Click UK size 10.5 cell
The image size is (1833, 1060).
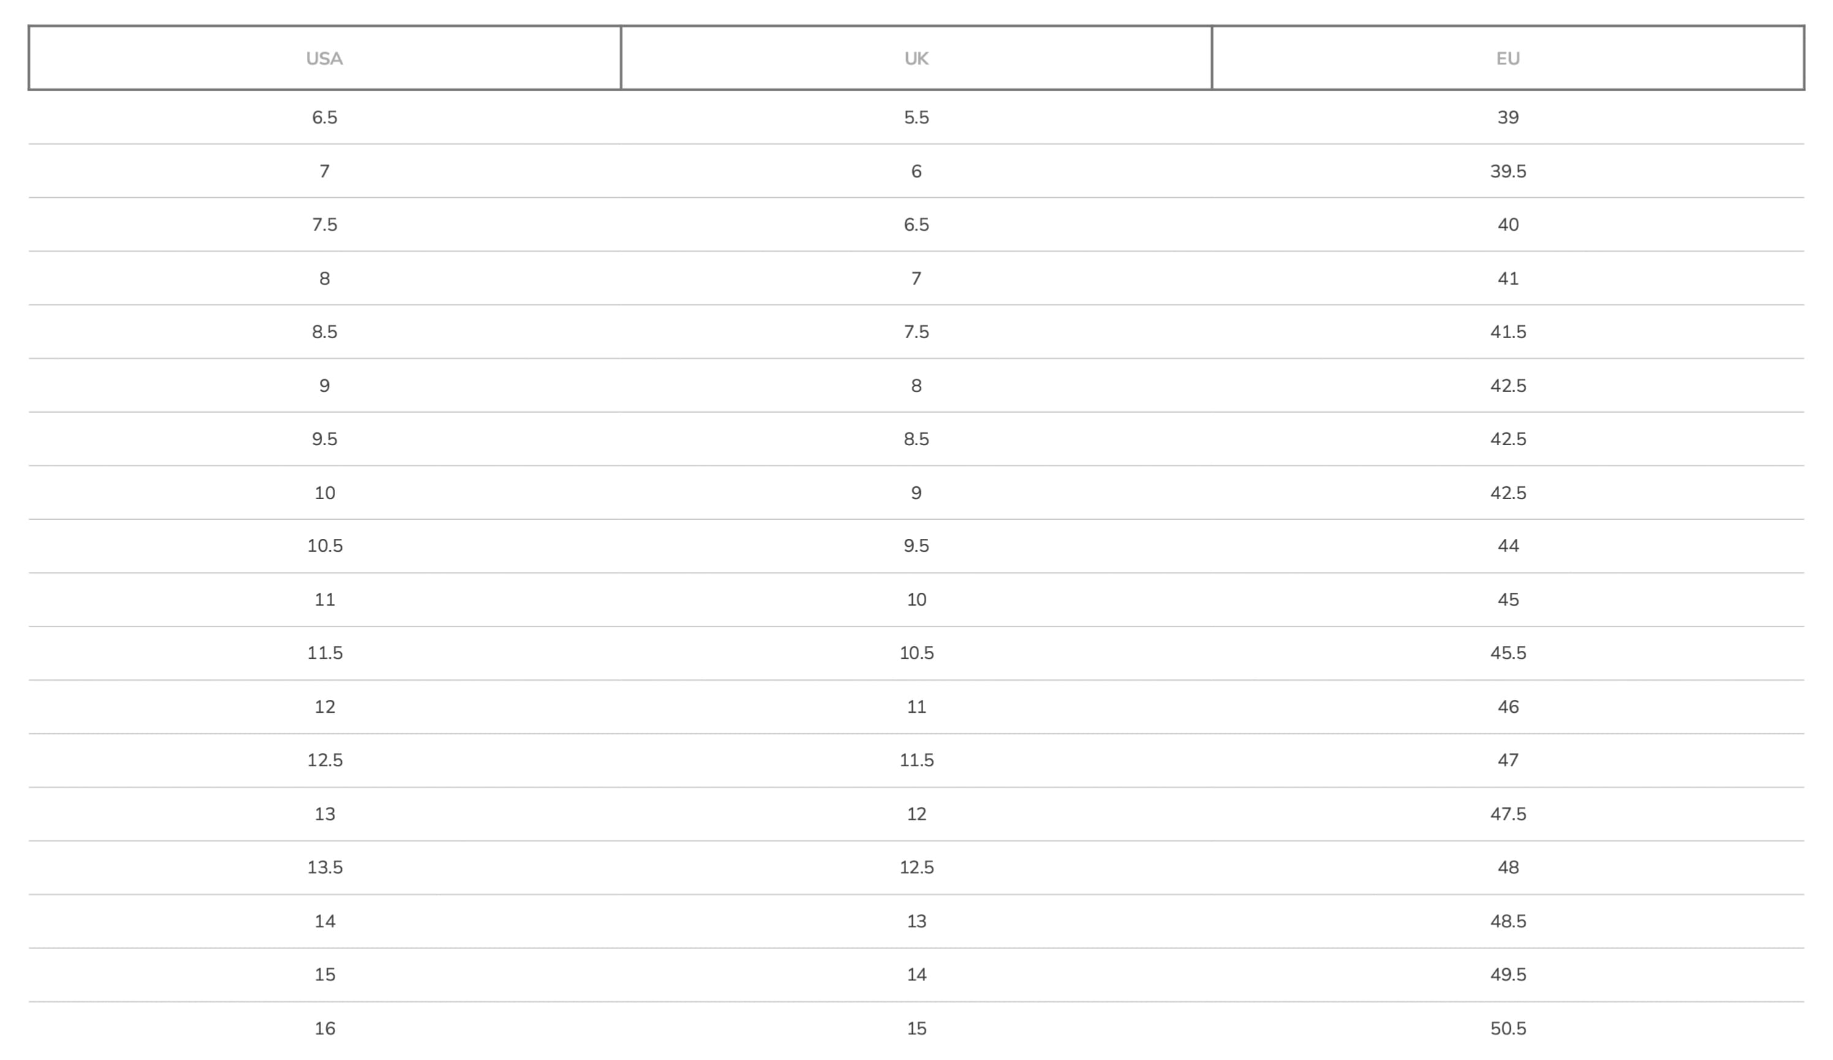coord(916,653)
